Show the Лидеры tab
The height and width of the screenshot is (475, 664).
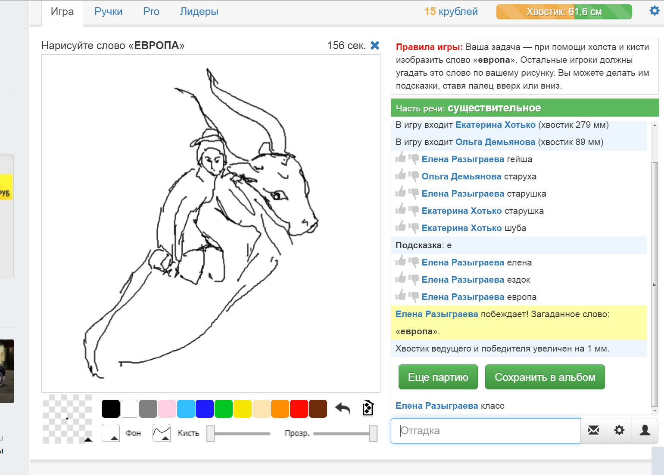(199, 12)
